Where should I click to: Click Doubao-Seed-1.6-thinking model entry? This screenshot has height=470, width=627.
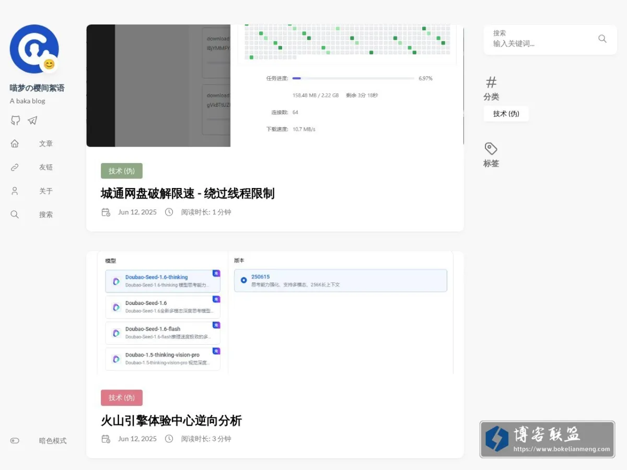[162, 281]
